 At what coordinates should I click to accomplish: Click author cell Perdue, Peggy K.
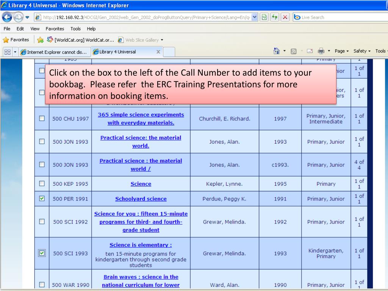(x=224, y=199)
